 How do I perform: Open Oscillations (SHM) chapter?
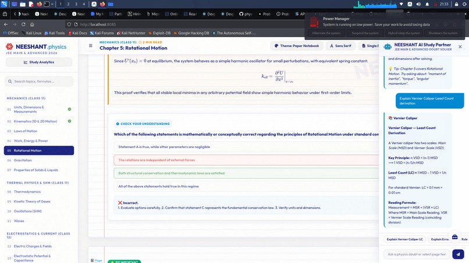coord(39,211)
